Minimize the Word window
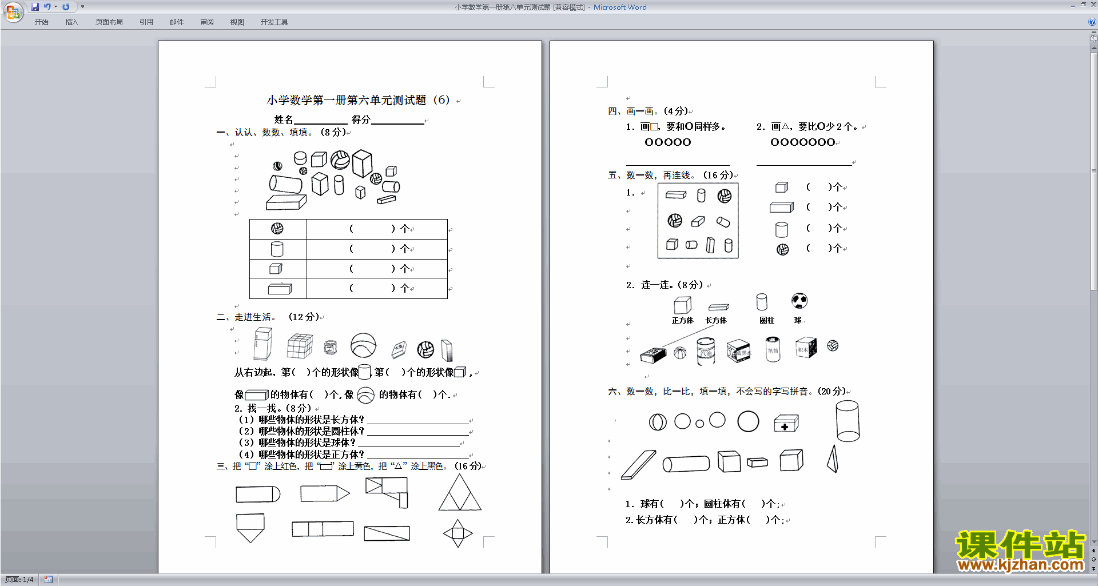This screenshot has width=1098, height=586. click(x=1073, y=5)
